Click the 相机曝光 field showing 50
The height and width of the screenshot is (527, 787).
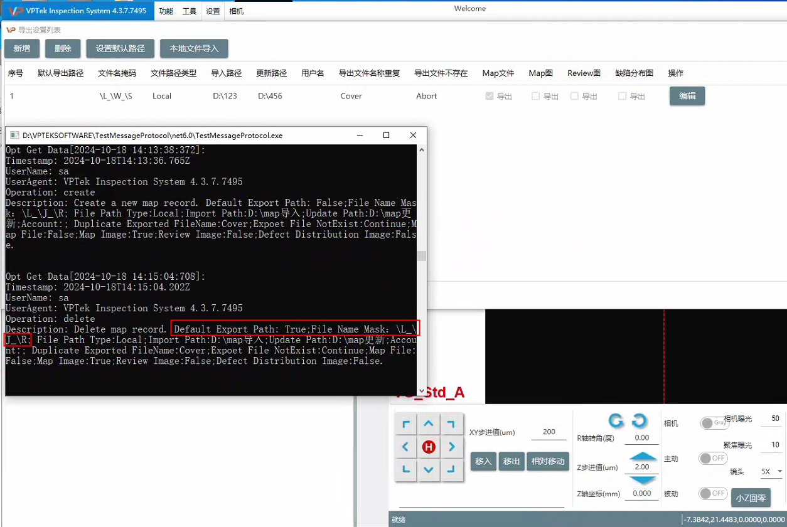[x=773, y=418]
